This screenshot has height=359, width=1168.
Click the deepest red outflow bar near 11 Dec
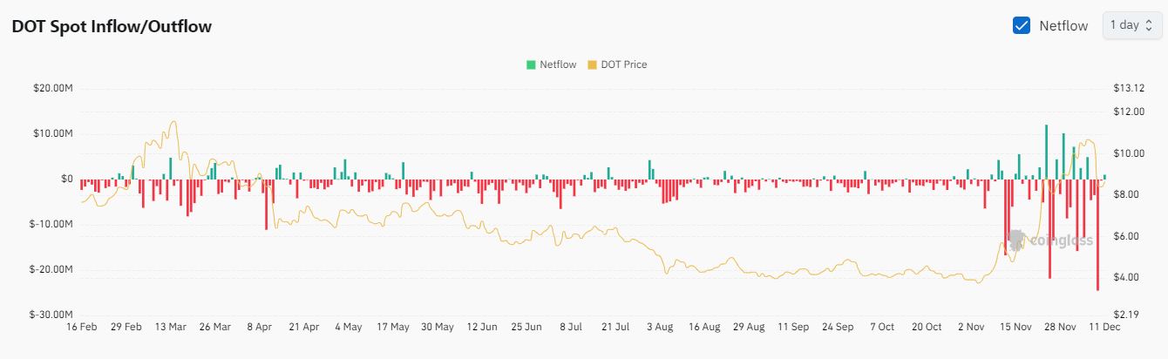click(x=1097, y=235)
